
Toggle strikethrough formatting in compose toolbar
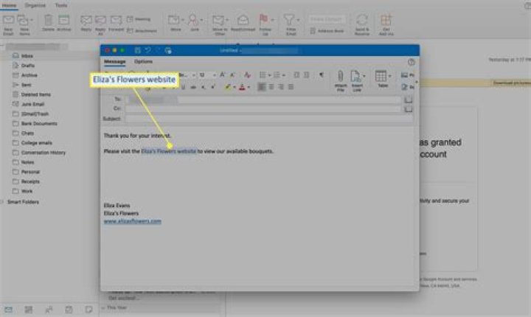point(193,88)
